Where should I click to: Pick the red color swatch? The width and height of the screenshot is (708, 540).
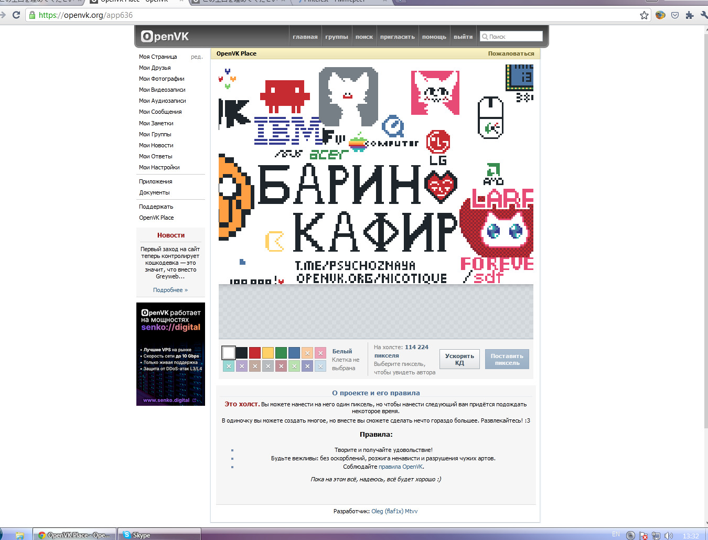click(x=255, y=353)
